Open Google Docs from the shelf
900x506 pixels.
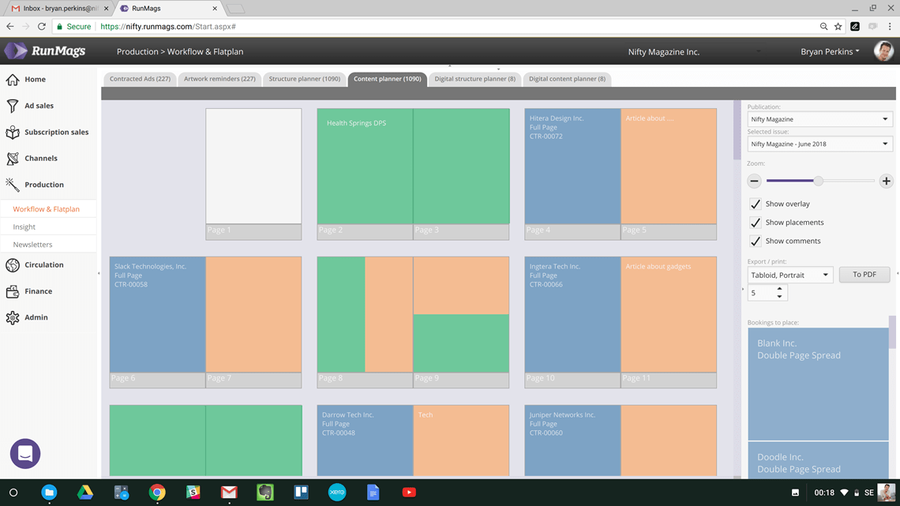(x=373, y=493)
